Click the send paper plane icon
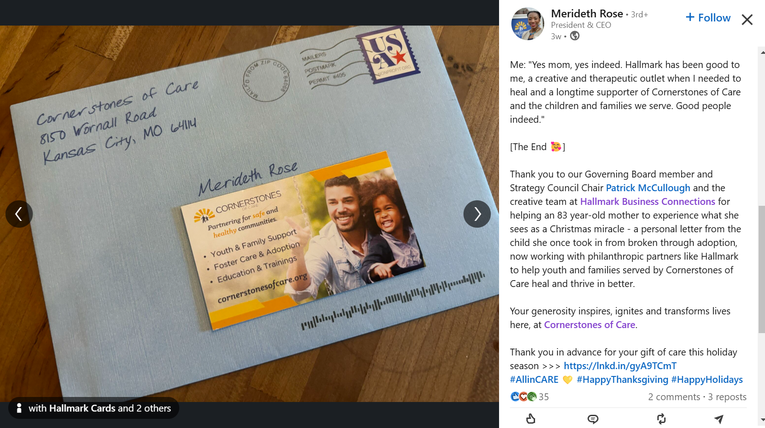Screen dimensions: 765x428 (x=719, y=419)
